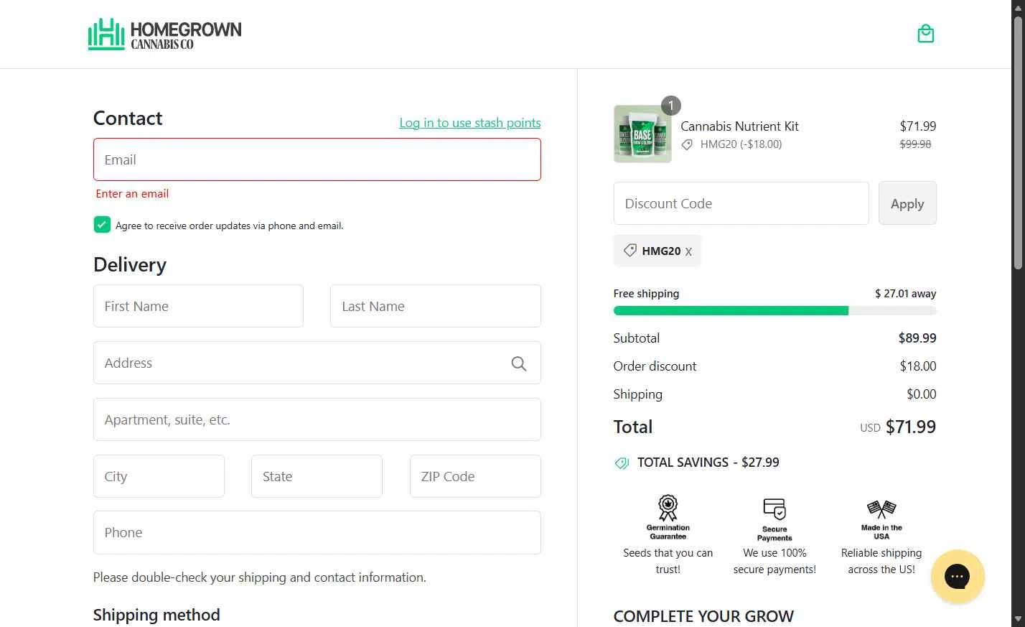Click the Homegrown Cannabis Co logo
1025x627 pixels.
tap(164, 34)
